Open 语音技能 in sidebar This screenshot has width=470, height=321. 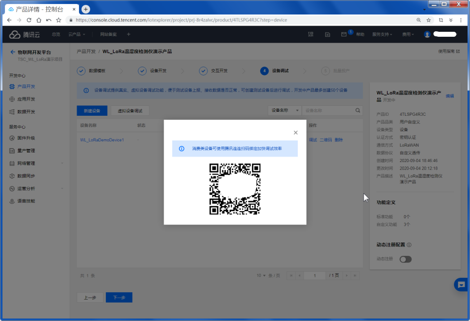(26, 201)
